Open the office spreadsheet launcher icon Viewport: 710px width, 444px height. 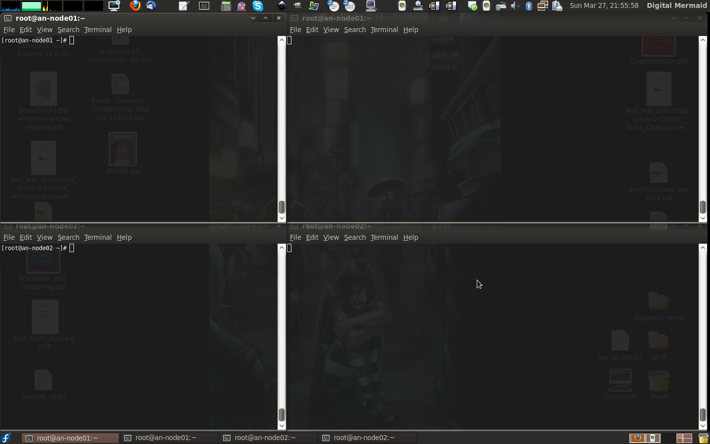(349, 6)
